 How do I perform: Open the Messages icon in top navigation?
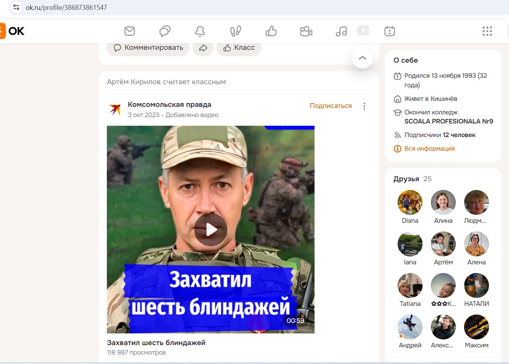[129, 31]
